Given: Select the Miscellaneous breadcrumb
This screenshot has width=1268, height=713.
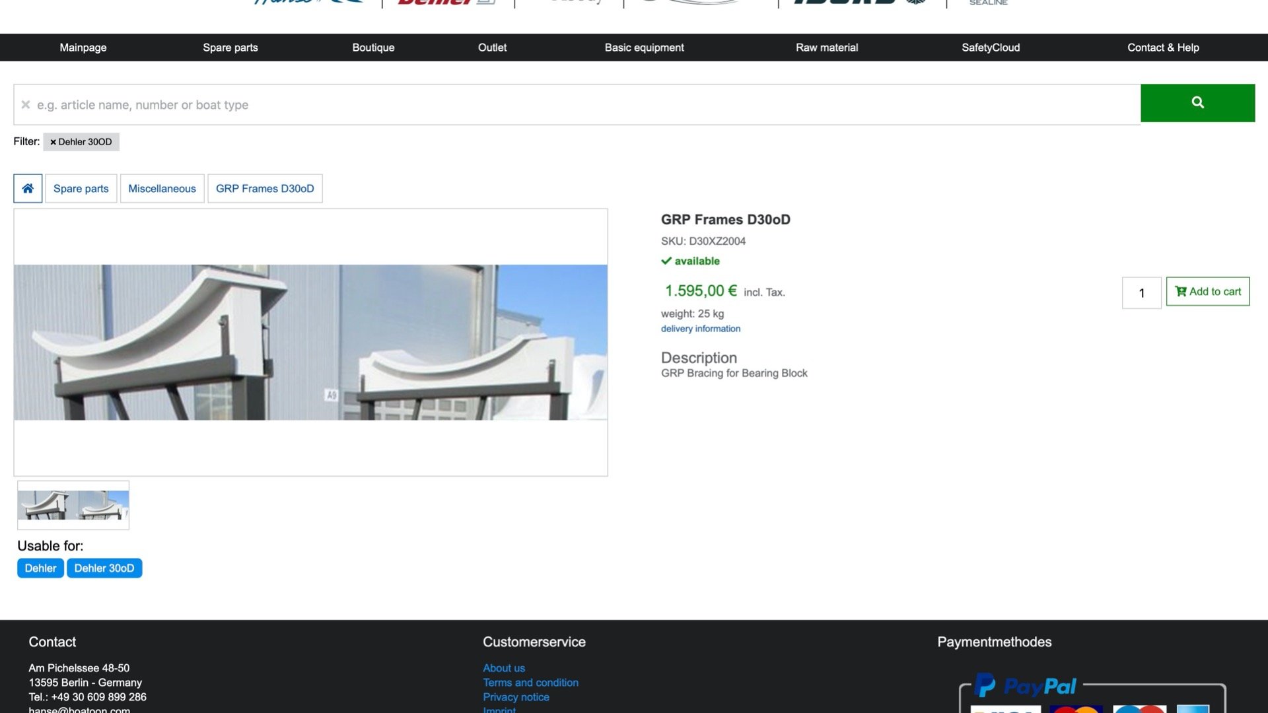Looking at the screenshot, I should pyautogui.click(x=162, y=188).
